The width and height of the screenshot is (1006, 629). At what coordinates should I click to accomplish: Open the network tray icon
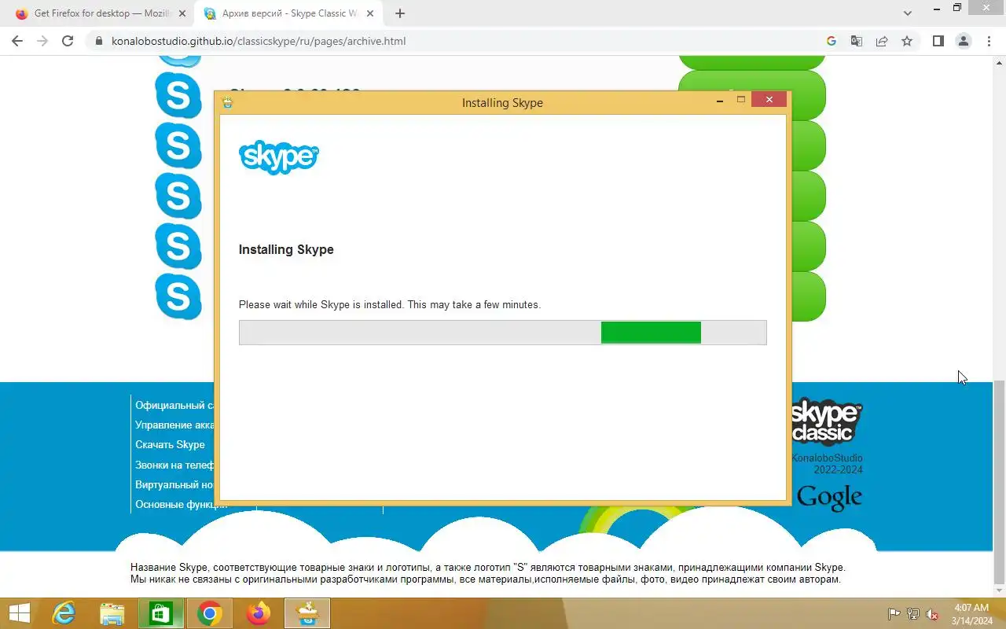(x=913, y=614)
